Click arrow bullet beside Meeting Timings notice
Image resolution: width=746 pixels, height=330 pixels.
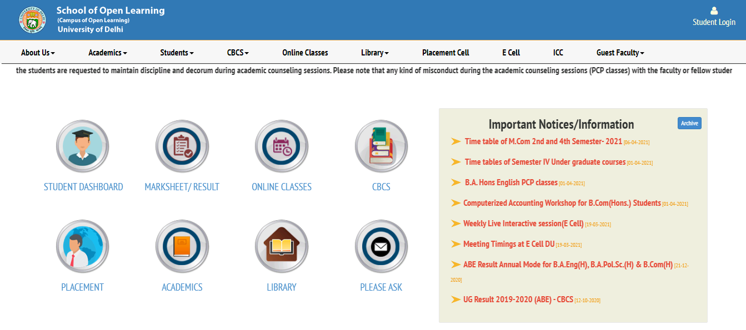click(x=455, y=244)
